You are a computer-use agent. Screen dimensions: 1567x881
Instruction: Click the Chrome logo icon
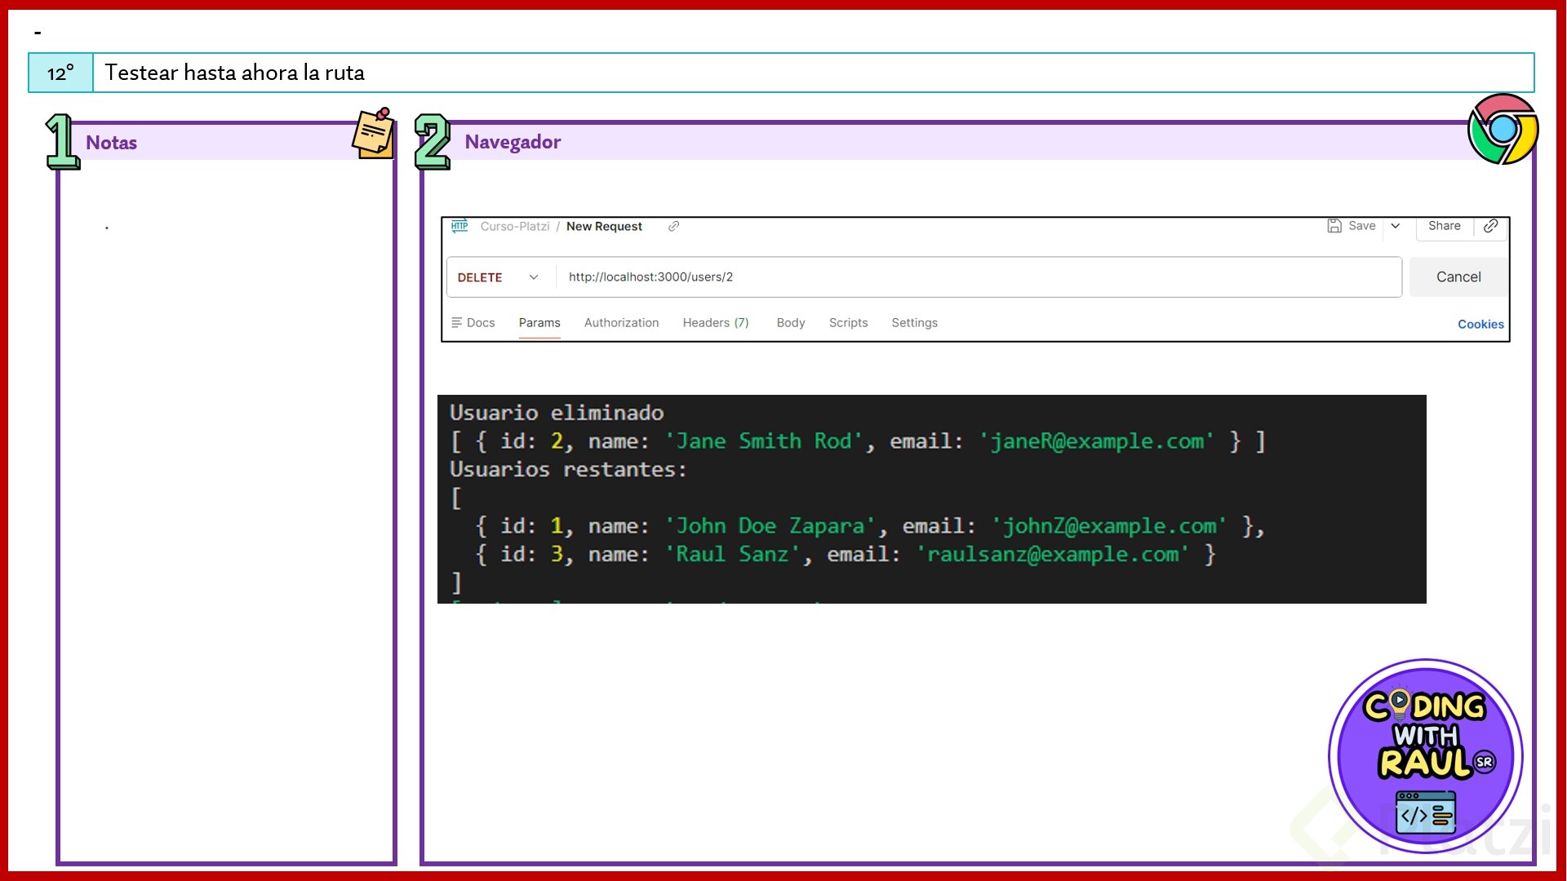(x=1503, y=129)
